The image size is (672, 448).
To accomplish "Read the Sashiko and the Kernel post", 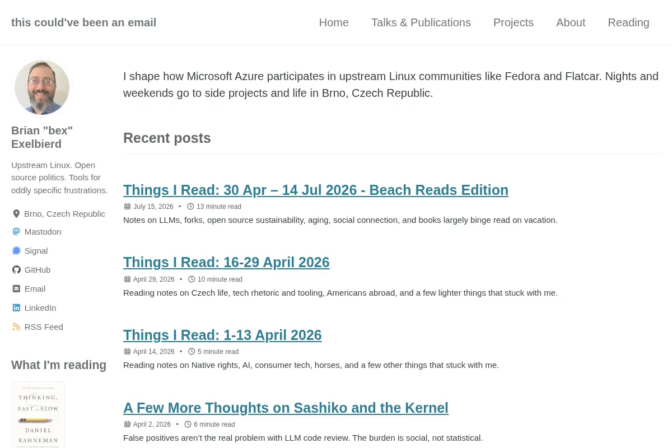I will click(286, 408).
